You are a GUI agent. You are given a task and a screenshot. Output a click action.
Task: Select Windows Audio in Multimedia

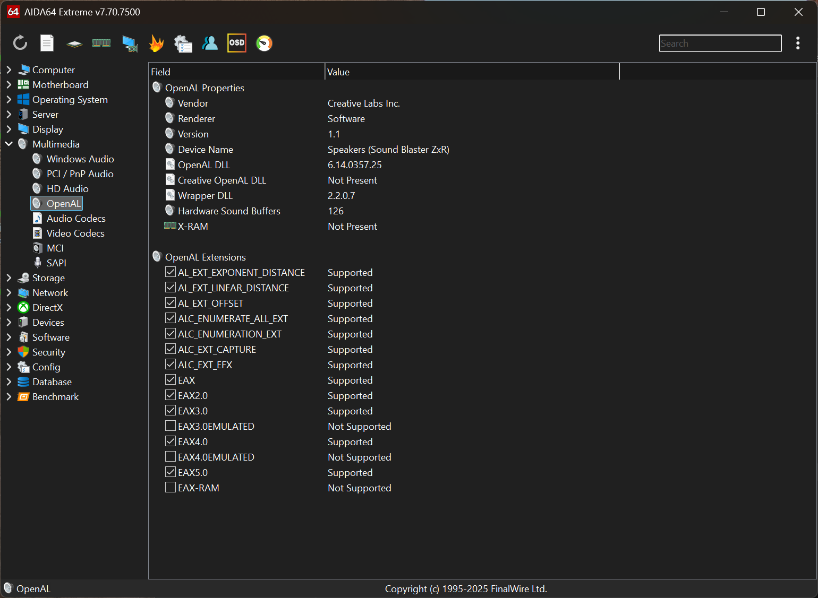(80, 159)
